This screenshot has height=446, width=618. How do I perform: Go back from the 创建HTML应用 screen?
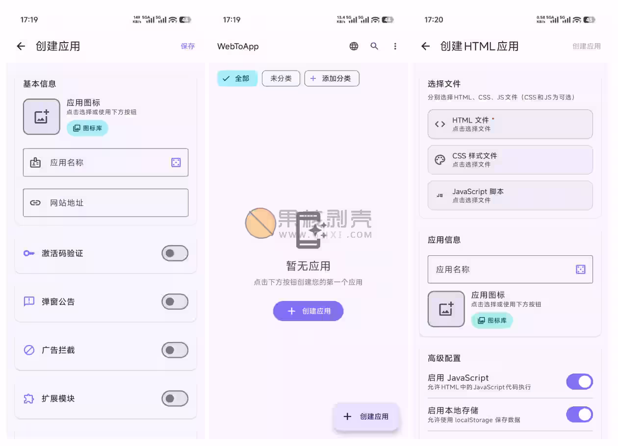[425, 46]
